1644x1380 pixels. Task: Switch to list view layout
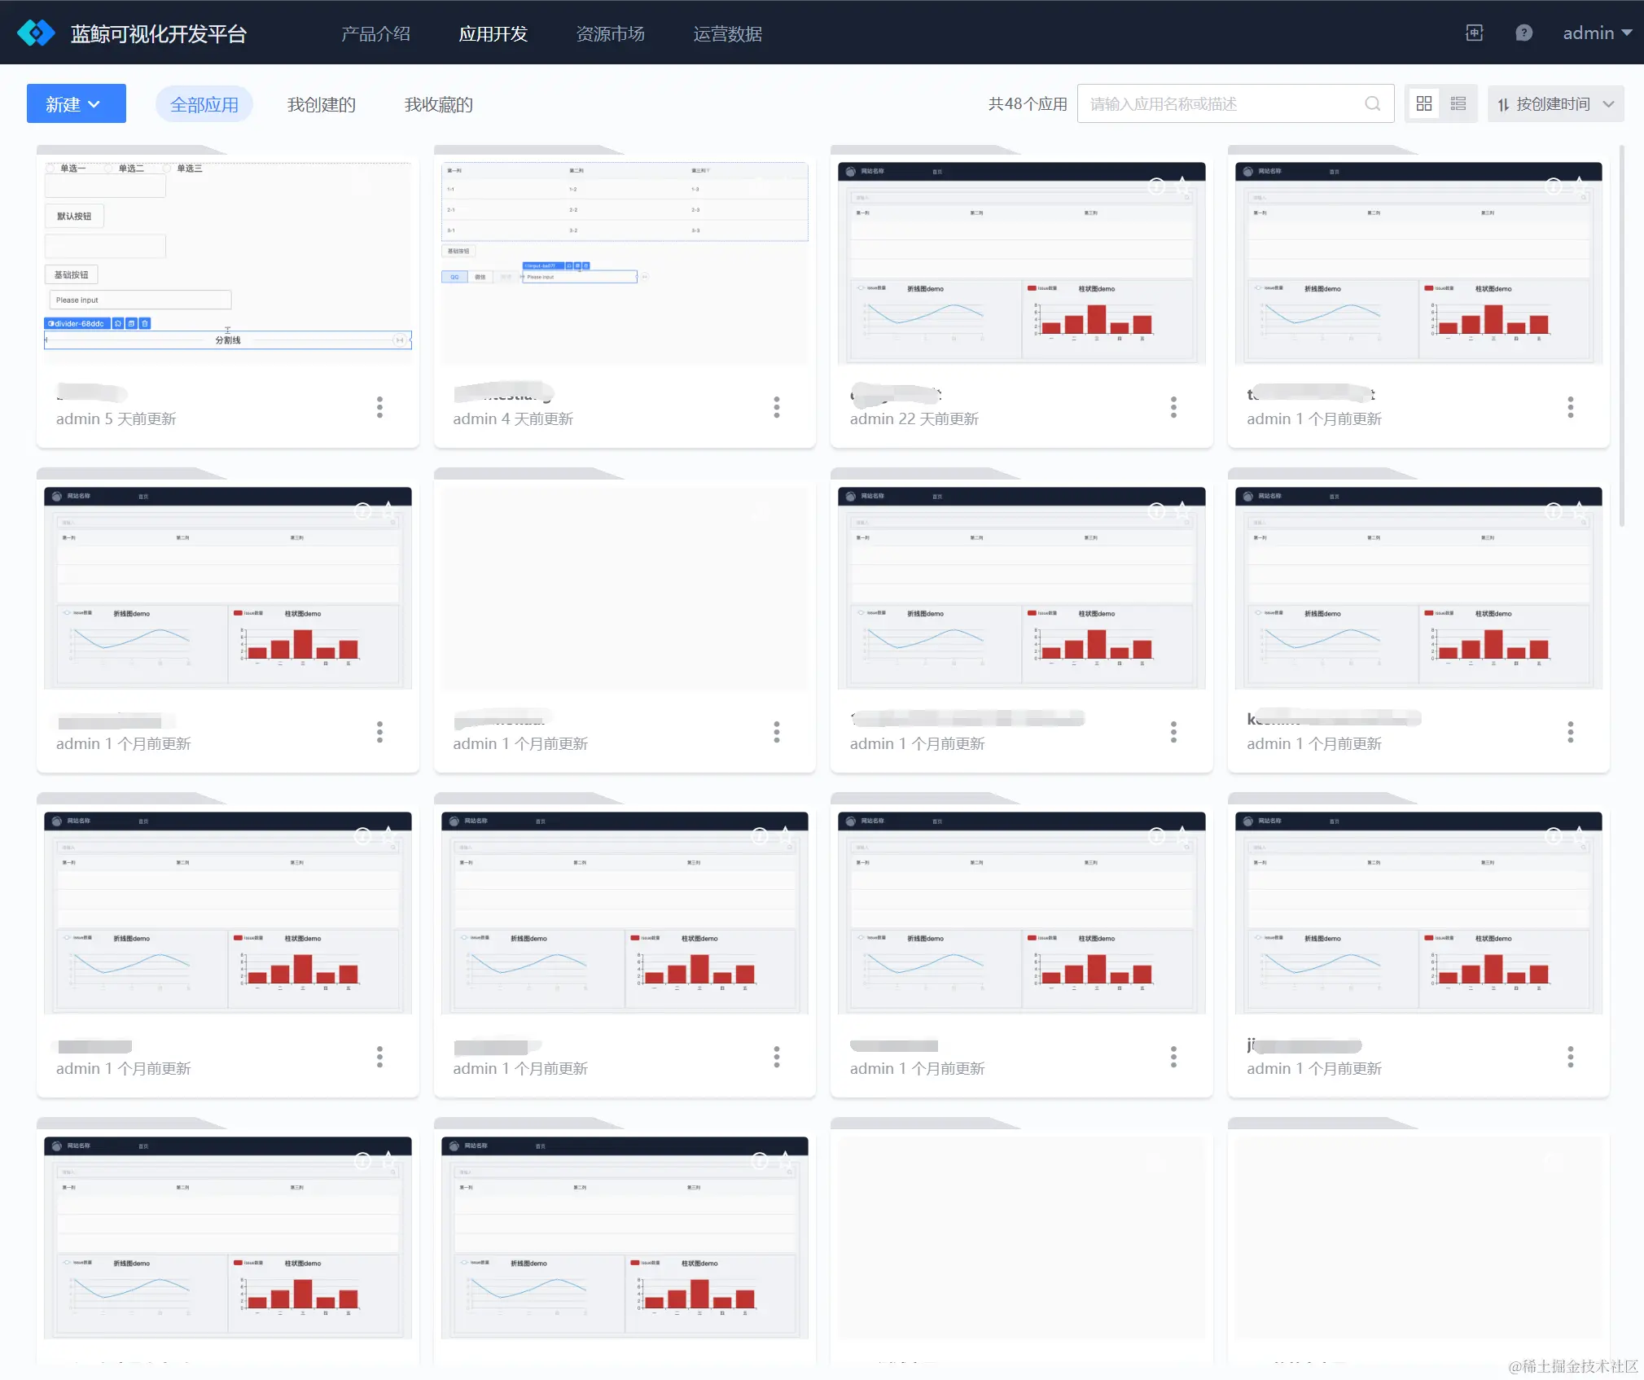coord(1458,104)
